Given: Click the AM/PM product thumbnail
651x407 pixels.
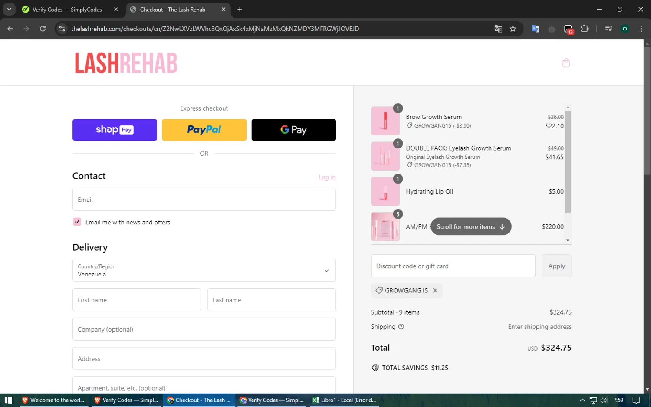Looking at the screenshot, I should pyautogui.click(x=385, y=226).
